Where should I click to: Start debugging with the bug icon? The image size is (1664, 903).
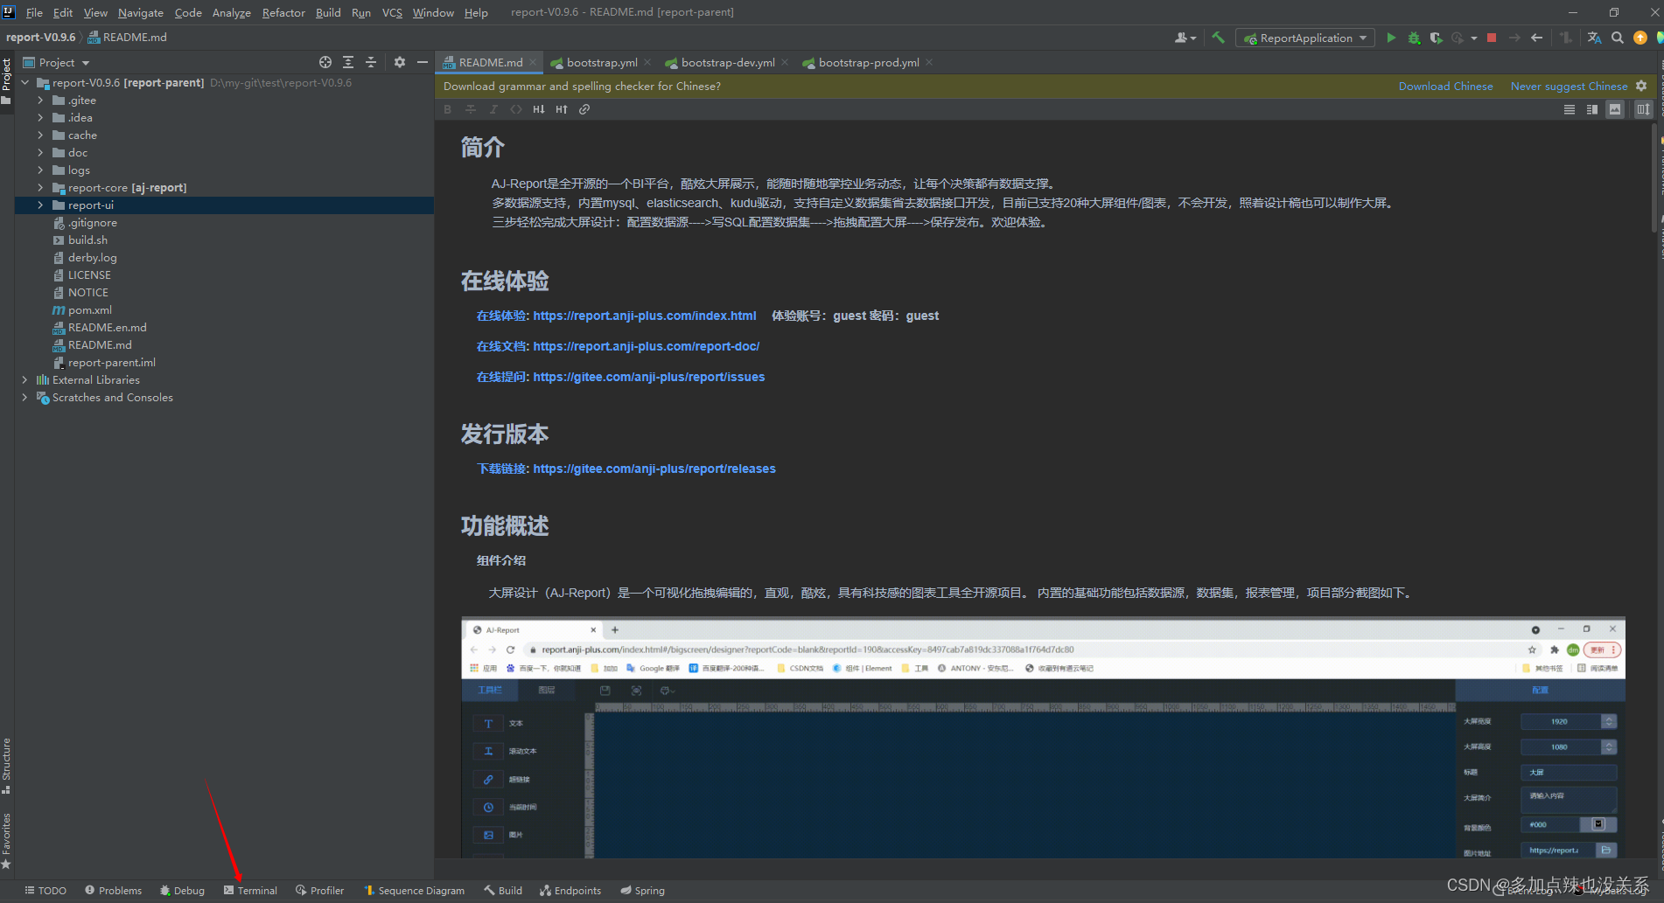pos(1414,38)
